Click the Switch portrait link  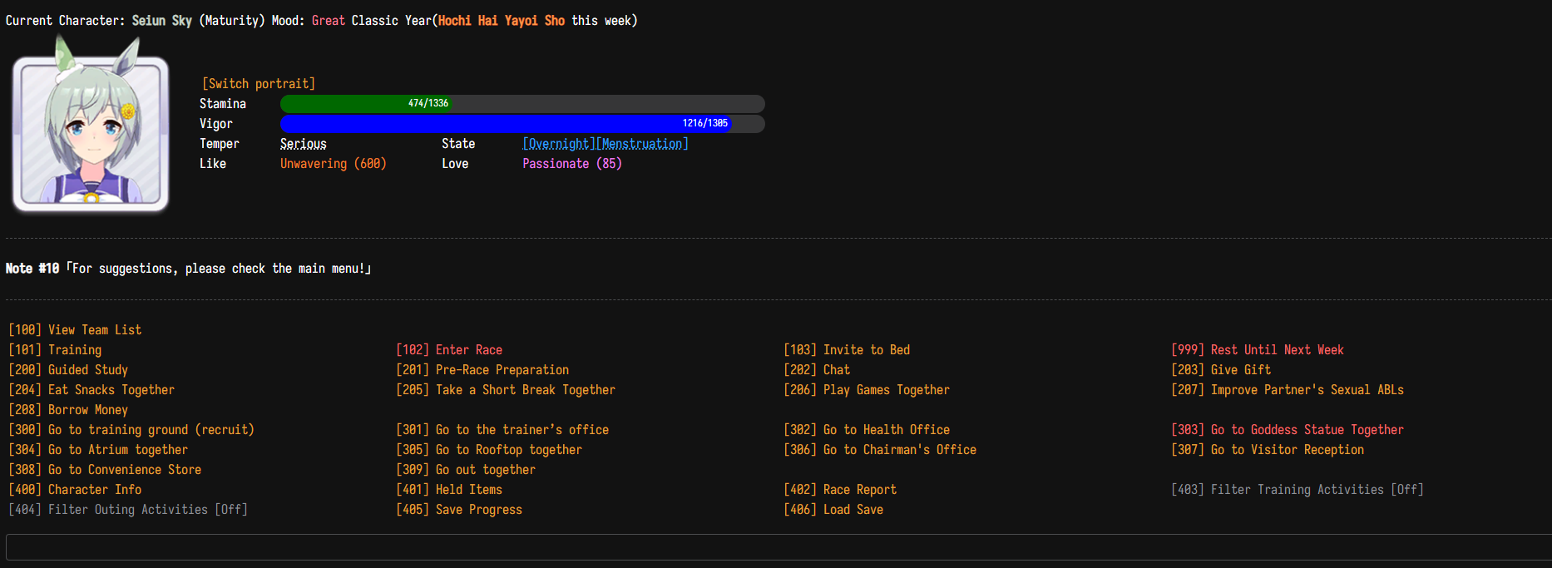pos(259,84)
